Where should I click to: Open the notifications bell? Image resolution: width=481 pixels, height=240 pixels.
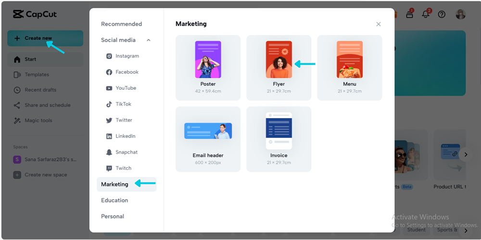click(426, 14)
